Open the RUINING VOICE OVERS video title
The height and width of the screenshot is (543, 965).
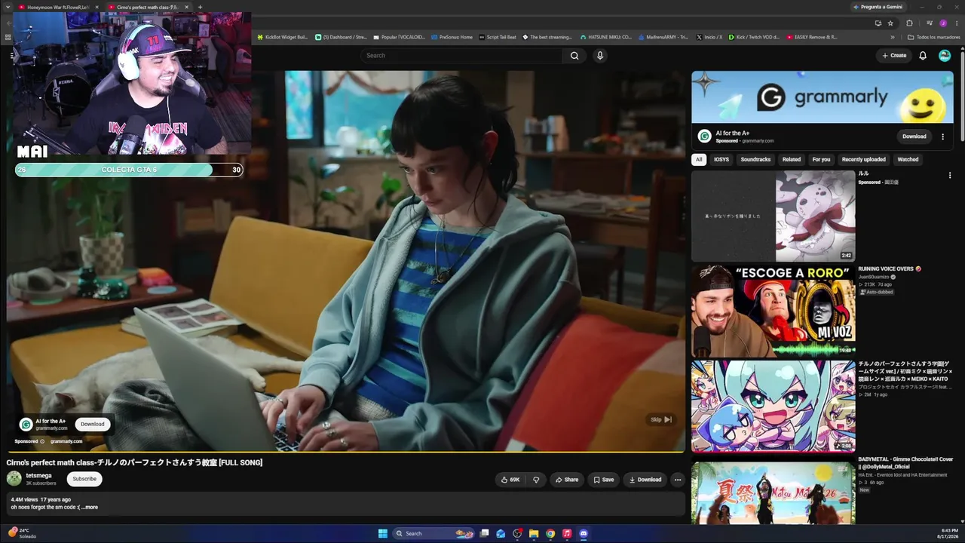890,268
